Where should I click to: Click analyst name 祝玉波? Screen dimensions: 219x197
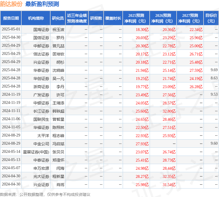click(58, 30)
